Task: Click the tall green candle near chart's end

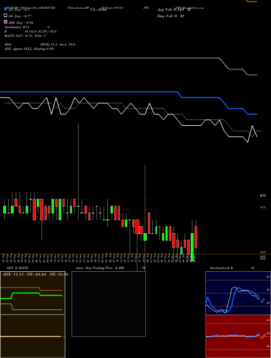Action: [x=192, y=247]
